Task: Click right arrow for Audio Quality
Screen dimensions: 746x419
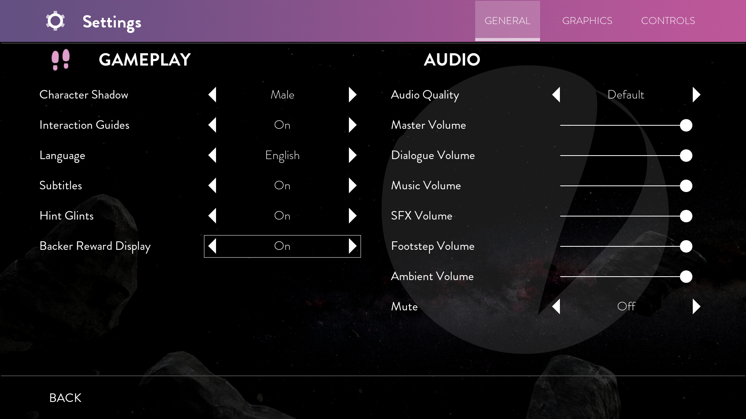Action: point(696,95)
